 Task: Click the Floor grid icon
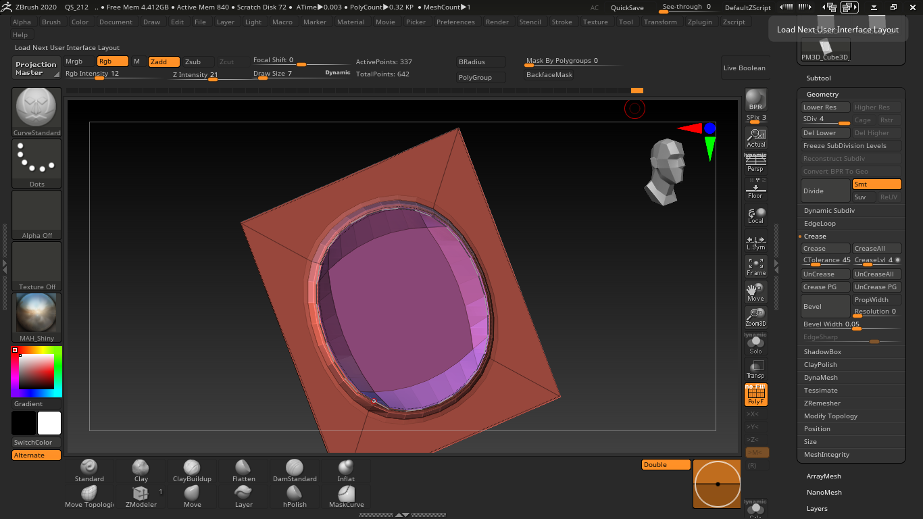coord(755,189)
